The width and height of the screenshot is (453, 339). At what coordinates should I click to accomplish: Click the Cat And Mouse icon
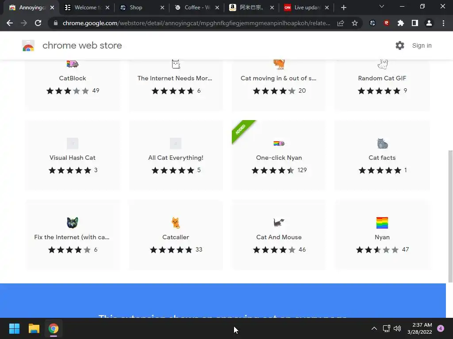279,222
